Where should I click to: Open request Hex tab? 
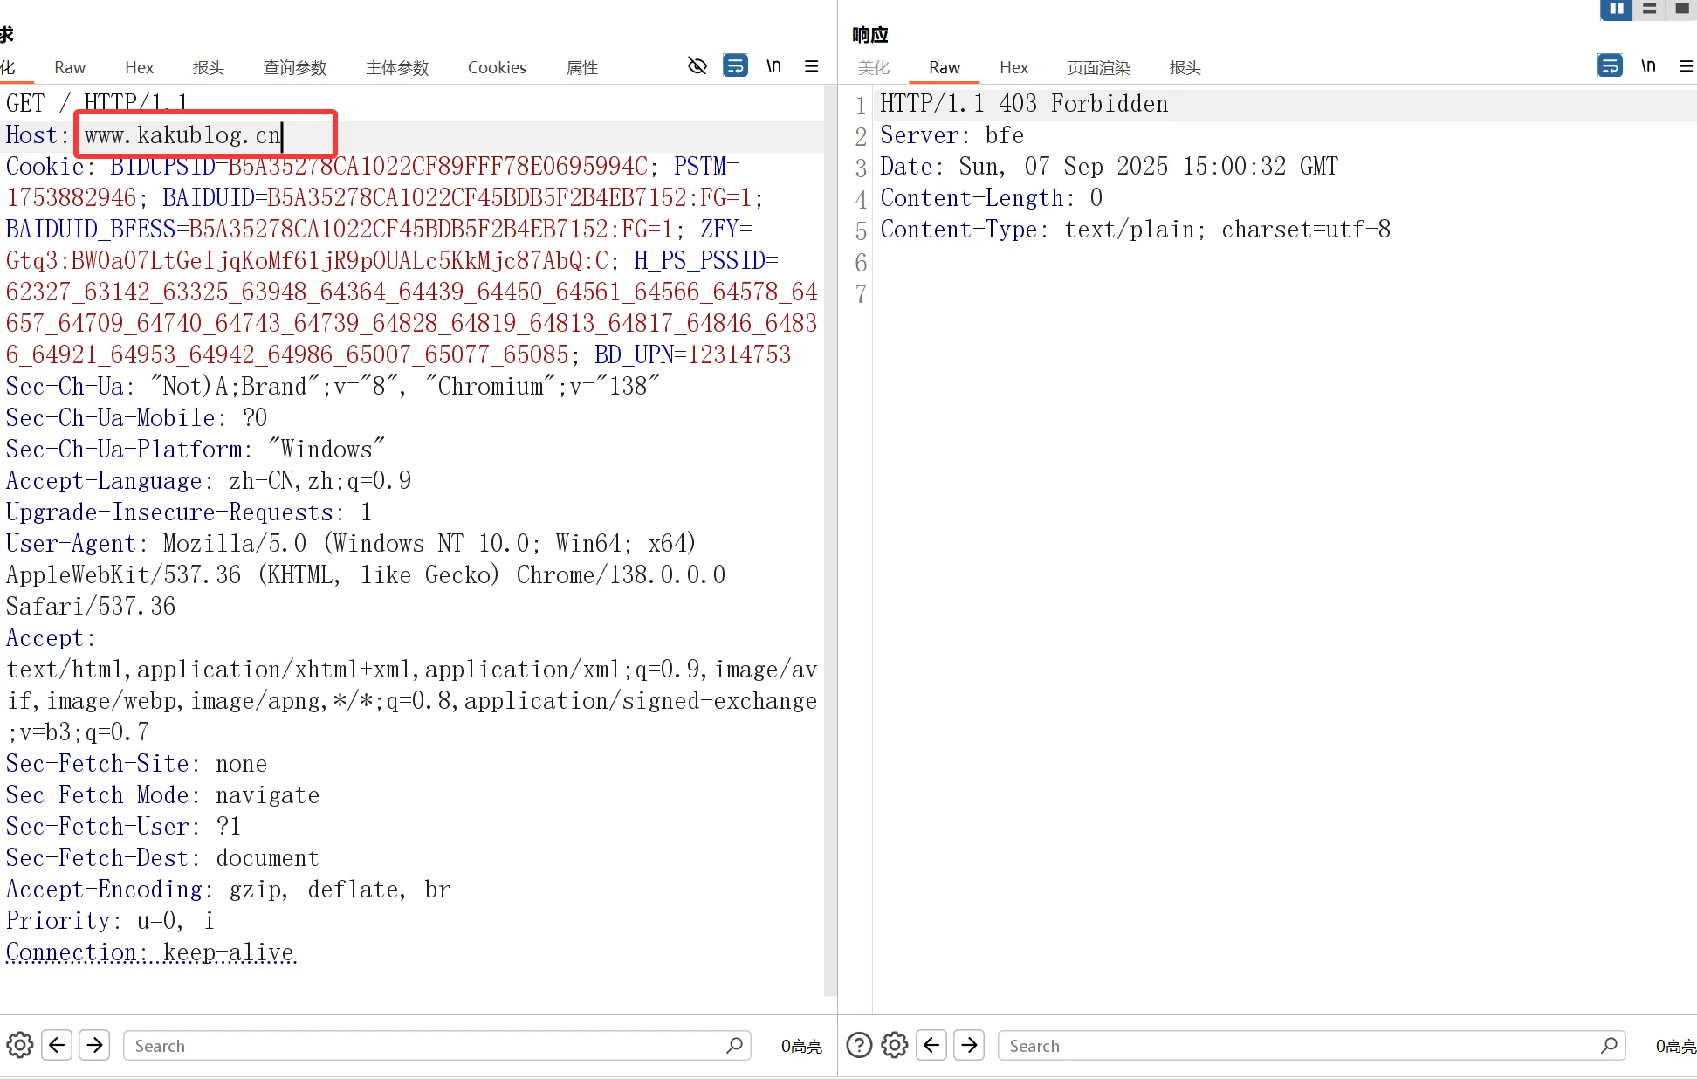point(139,67)
